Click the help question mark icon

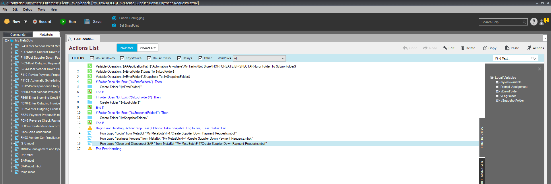(534, 22)
